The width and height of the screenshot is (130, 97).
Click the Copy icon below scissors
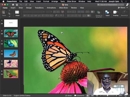coord(9,13)
